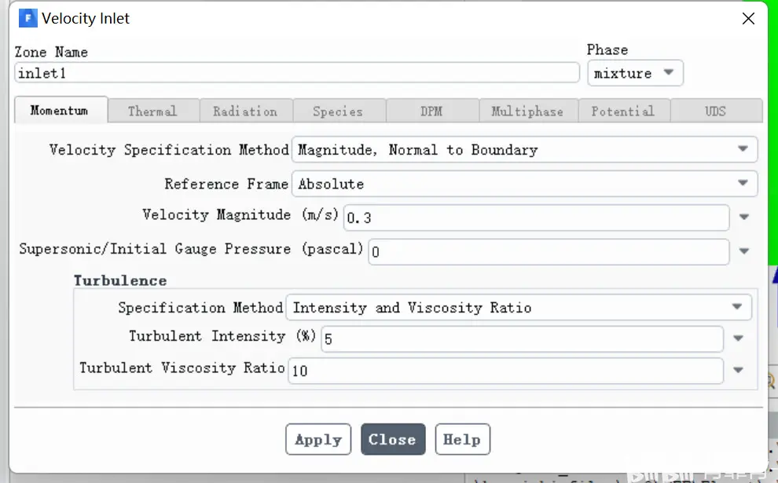778x483 pixels.
Task: Edit the Zone Name field inlet1
Action: 297,73
